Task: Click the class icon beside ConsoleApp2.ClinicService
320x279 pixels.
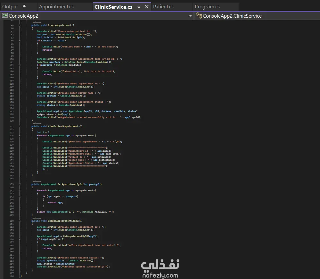Action: click(x=199, y=15)
